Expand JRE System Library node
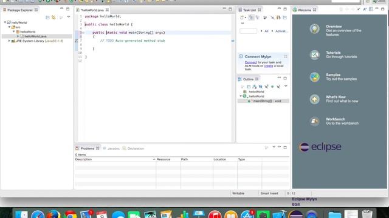The width and height of the screenshot is (389, 218). tap(10, 41)
